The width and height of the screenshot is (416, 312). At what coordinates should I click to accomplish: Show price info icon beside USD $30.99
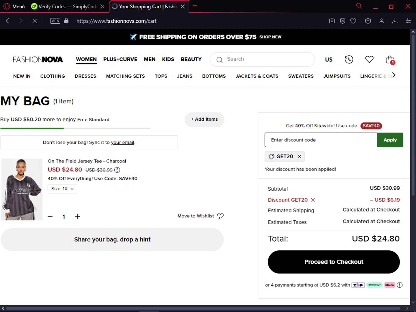(117, 170)
